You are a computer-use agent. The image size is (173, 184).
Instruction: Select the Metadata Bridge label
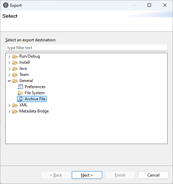[34, 111]
